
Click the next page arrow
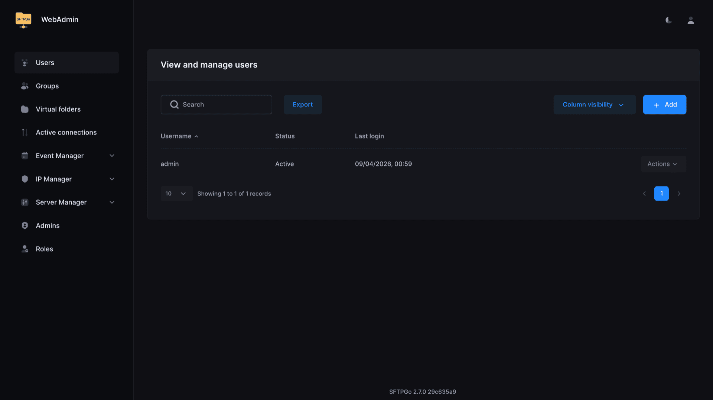[679, 194]
